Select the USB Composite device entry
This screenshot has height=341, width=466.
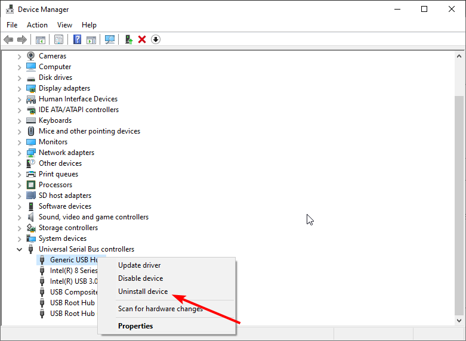tap(74, 292)
